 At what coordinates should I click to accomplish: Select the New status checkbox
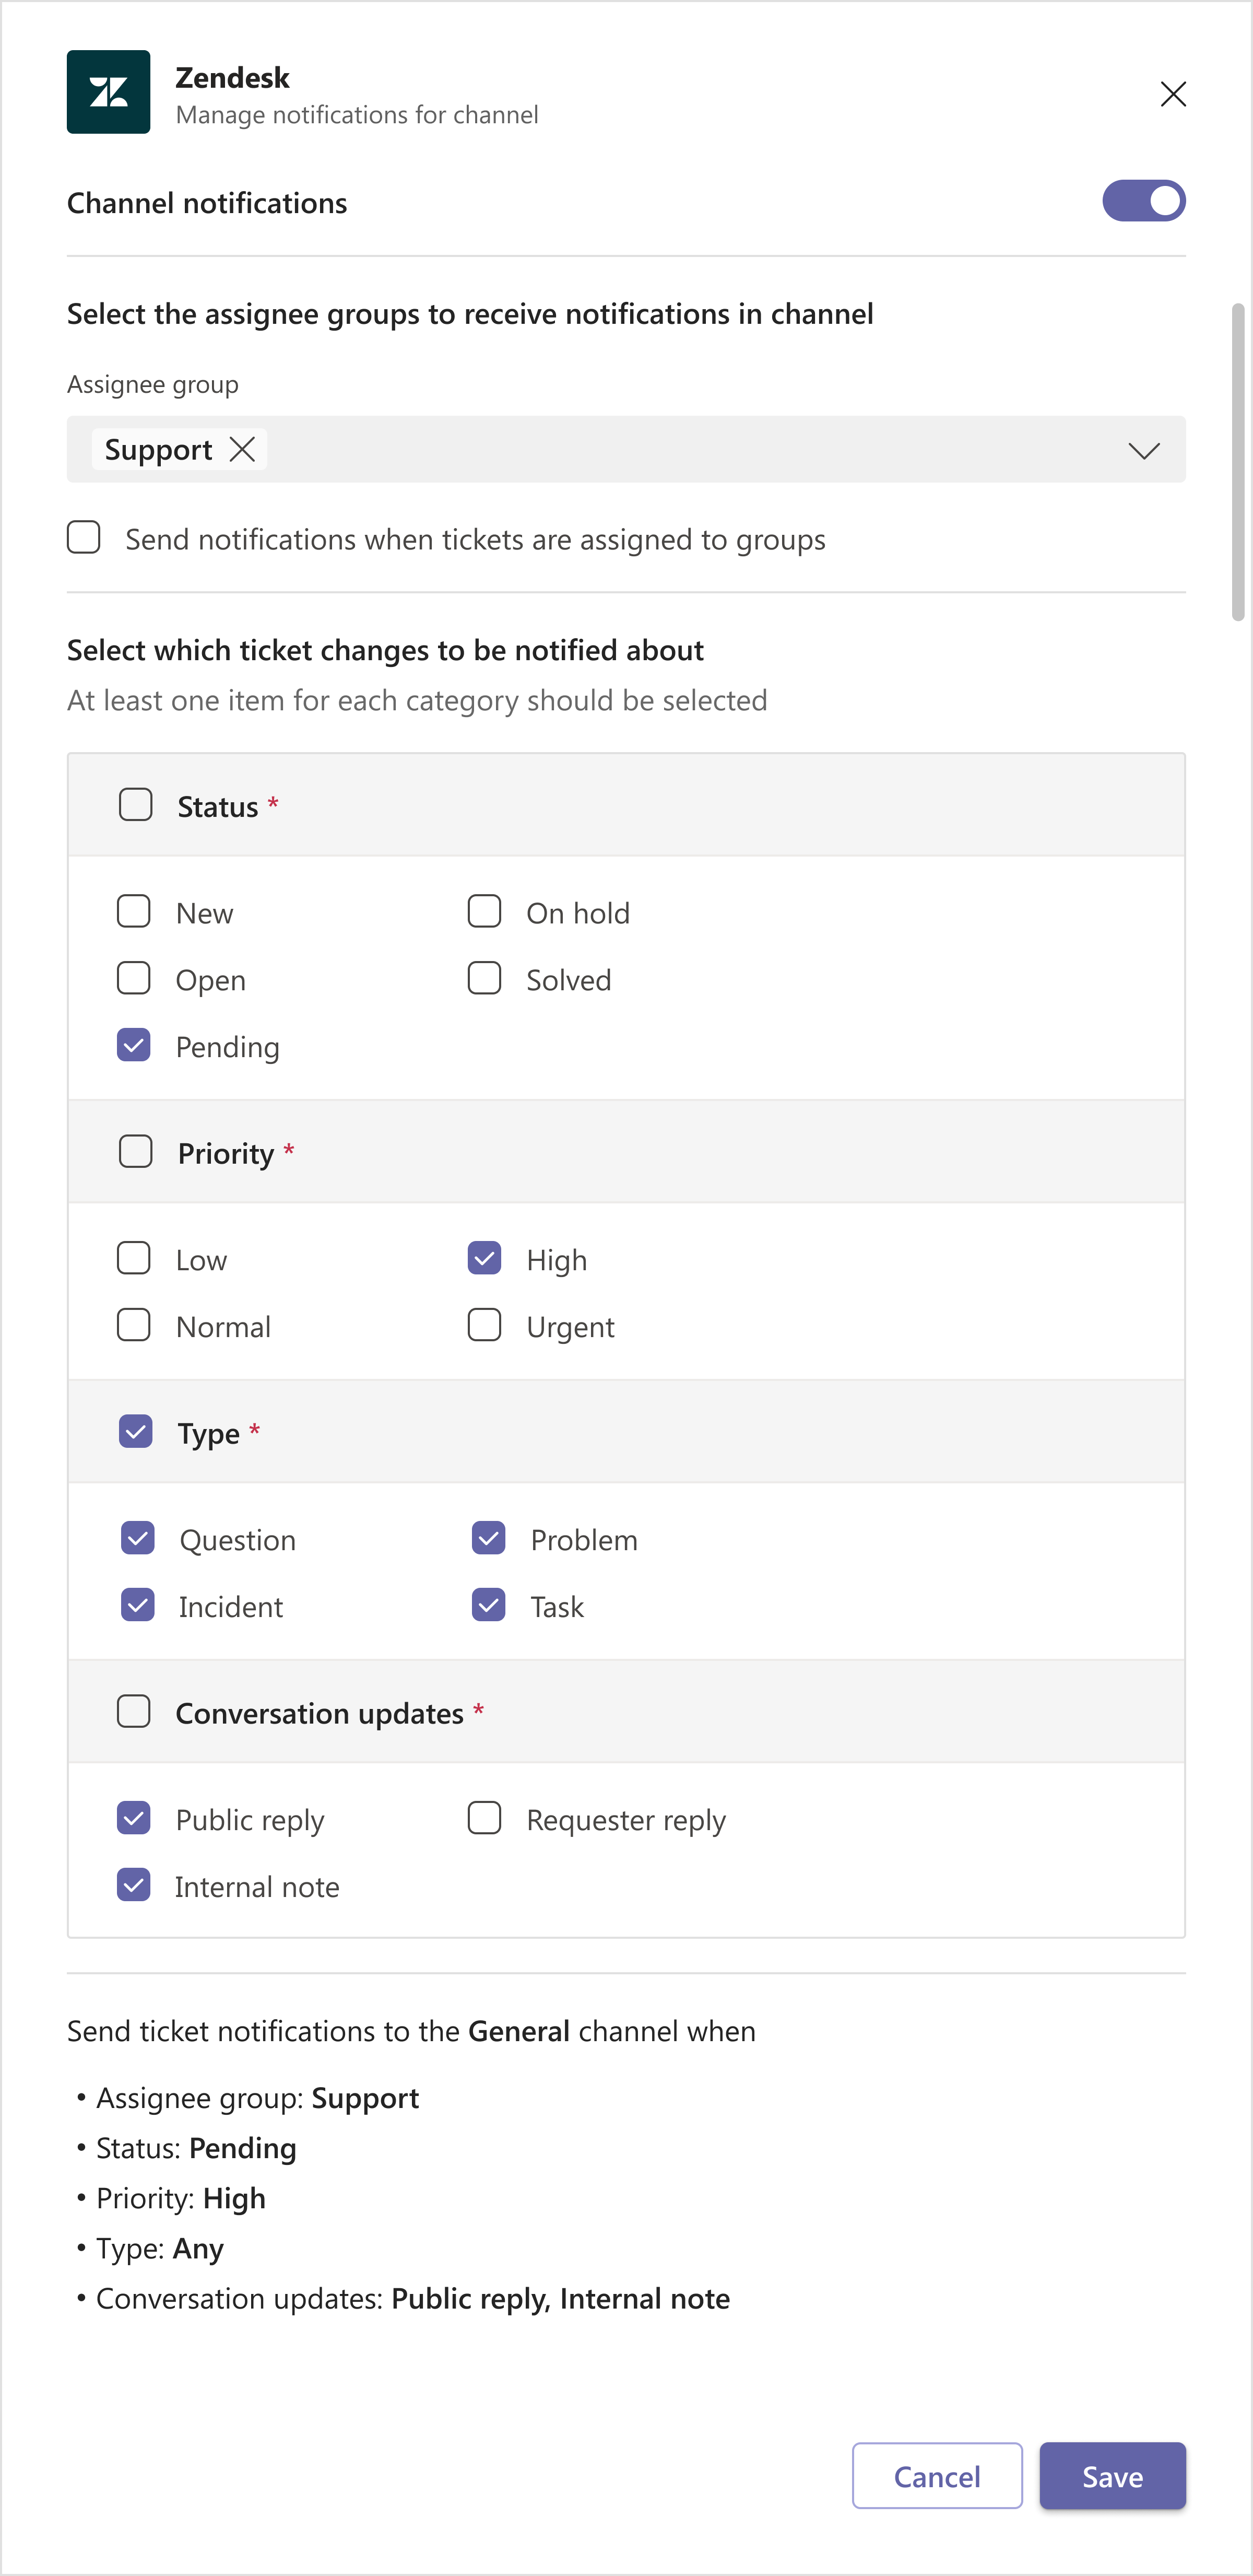click(134, 911)
